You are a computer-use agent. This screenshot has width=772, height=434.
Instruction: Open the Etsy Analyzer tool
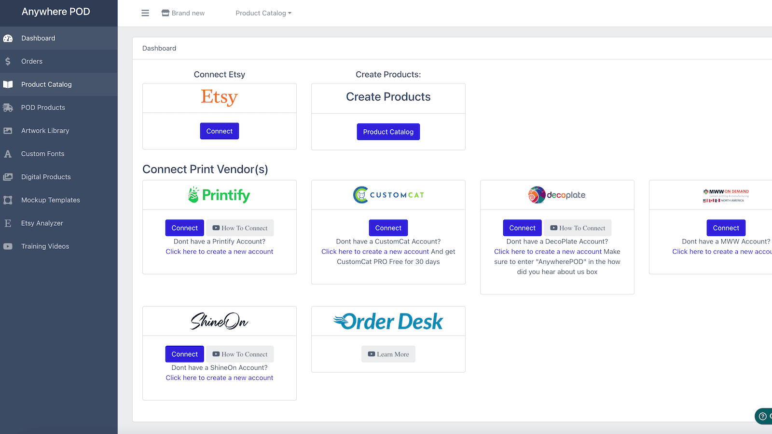(x=41, y=223)
